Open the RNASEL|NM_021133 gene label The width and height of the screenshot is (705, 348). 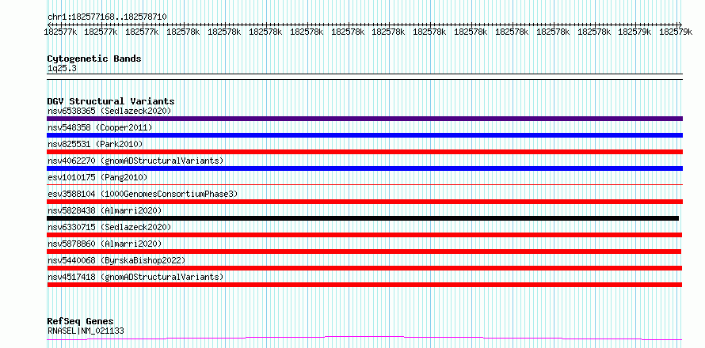tap(86, 331)
